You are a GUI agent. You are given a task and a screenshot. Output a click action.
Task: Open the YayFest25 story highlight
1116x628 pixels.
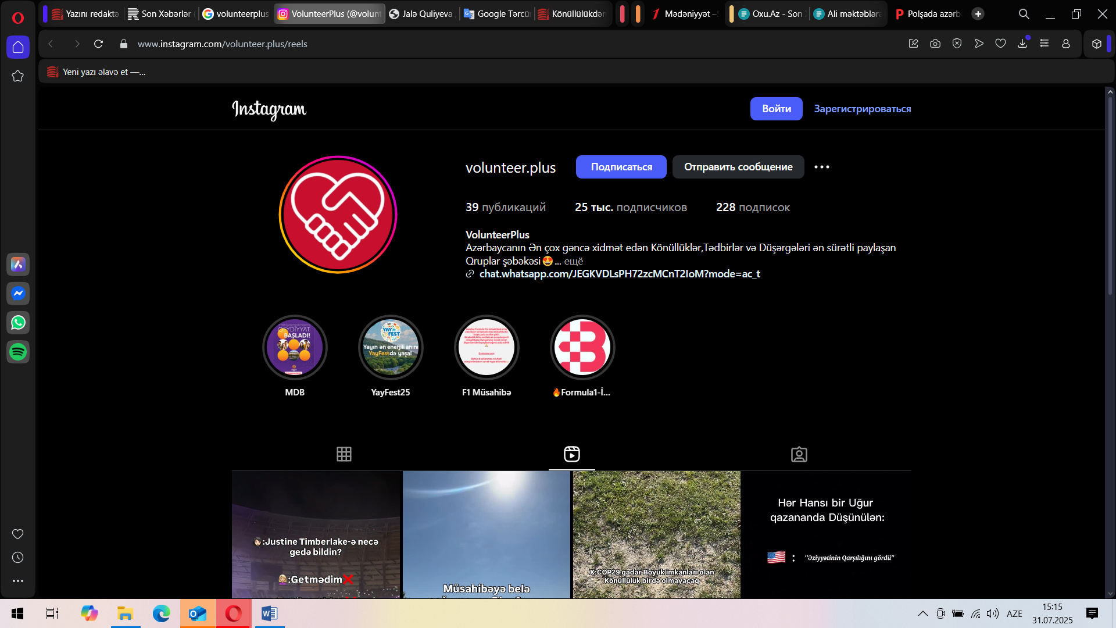tap(391, 348)
